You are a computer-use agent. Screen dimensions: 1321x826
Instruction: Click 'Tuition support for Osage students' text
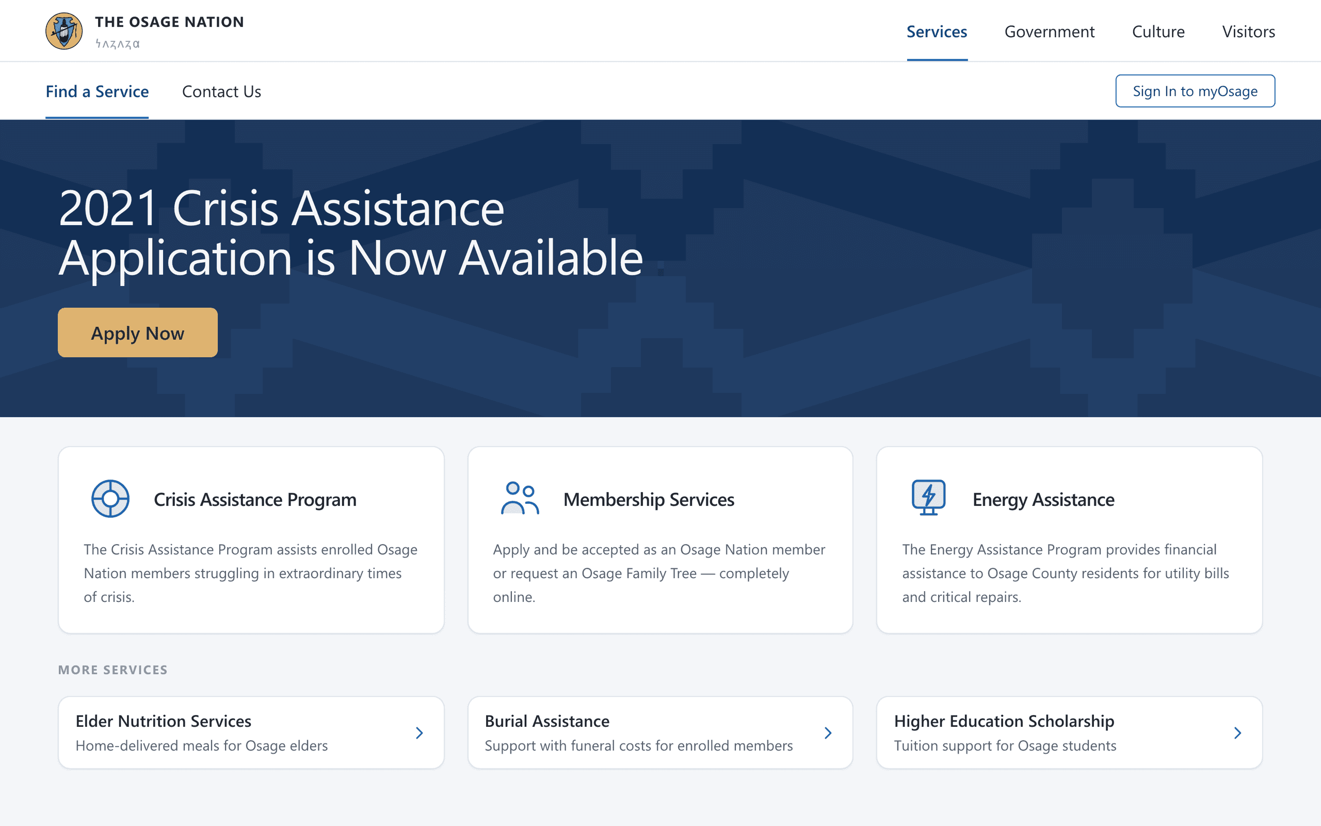tap(1005, 745)
